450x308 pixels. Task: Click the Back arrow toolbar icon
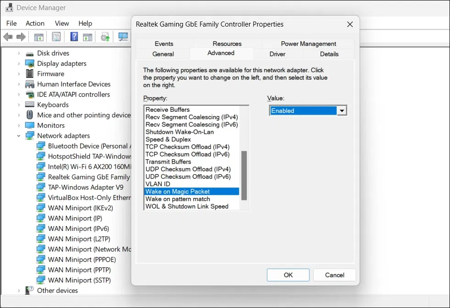click(8, 37)
